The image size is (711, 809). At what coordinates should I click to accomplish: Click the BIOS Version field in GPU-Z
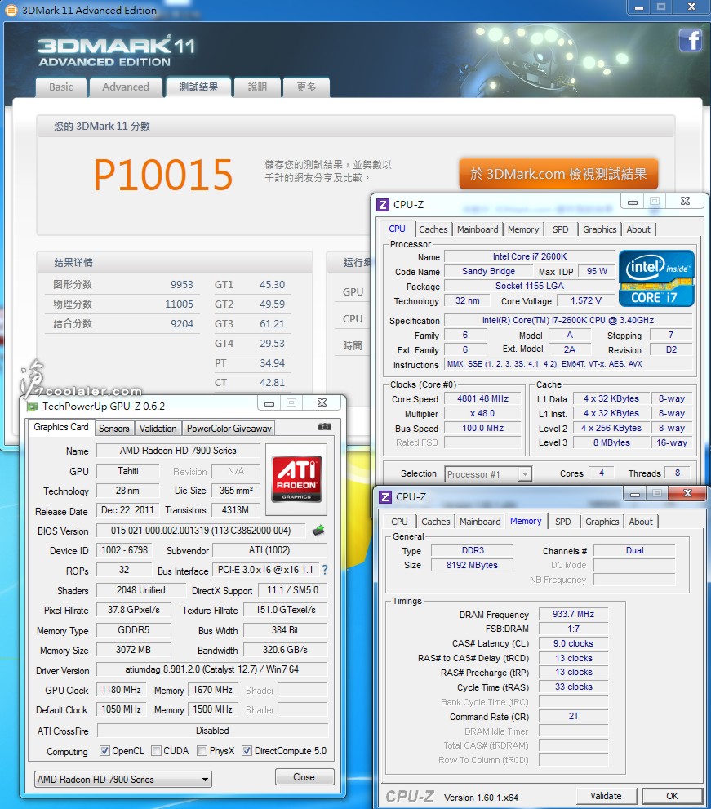coord(201,531)
